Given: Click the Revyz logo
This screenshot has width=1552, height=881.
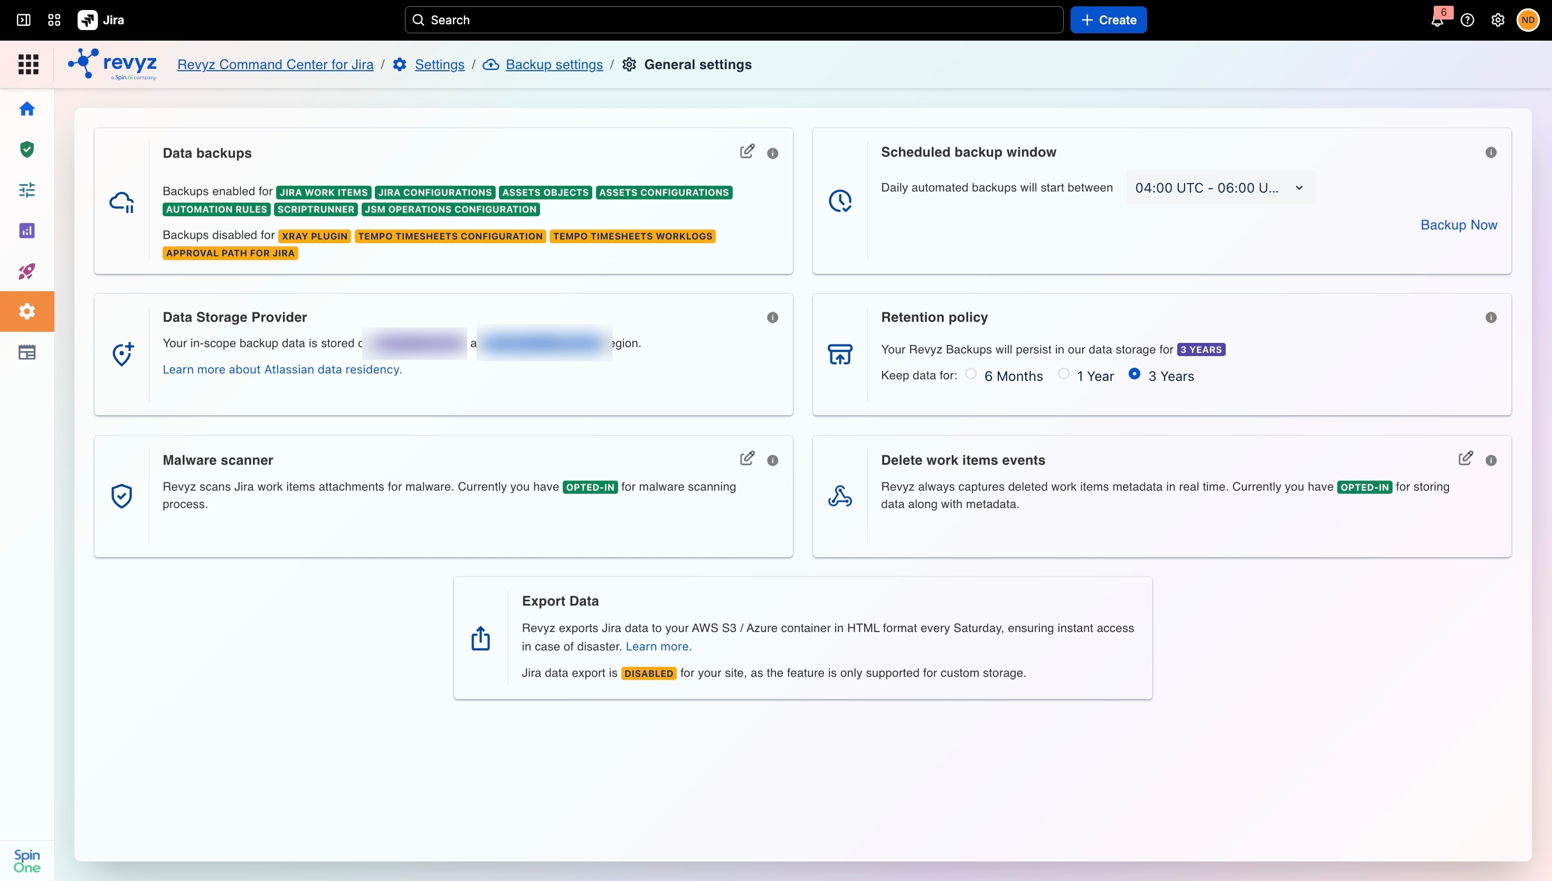Looking at the screenshot, I should (112, 64).
